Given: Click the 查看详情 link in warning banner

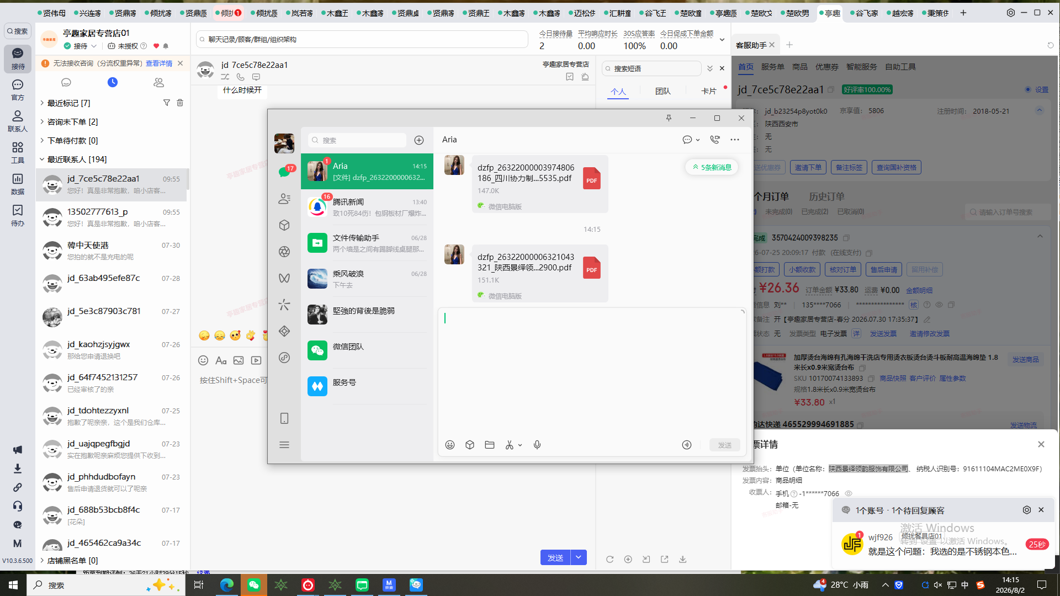Looking at the screenshot, I should [159, 63].
